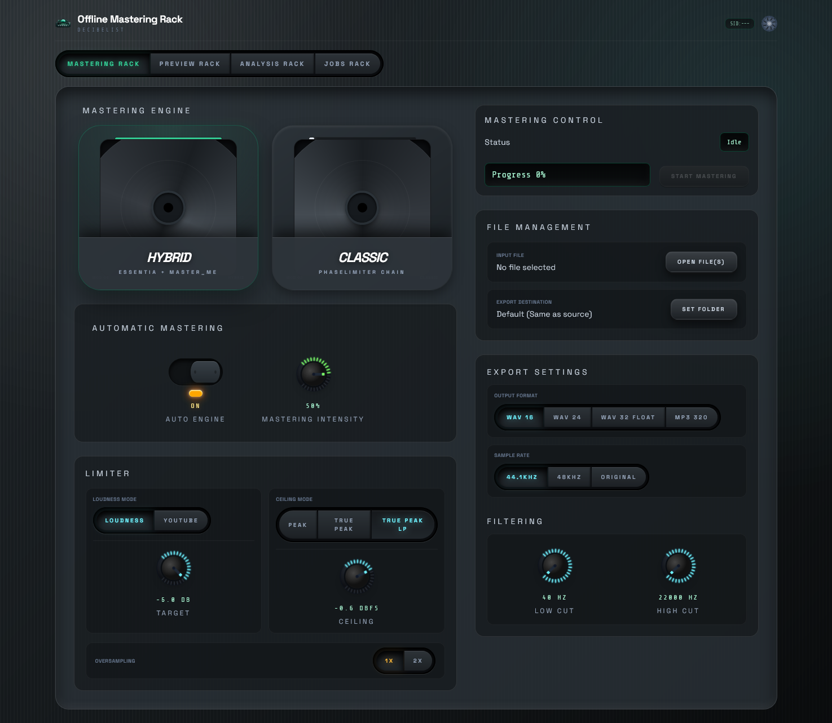Switch to the Mastering Rack tab

(x=103, y=64)
